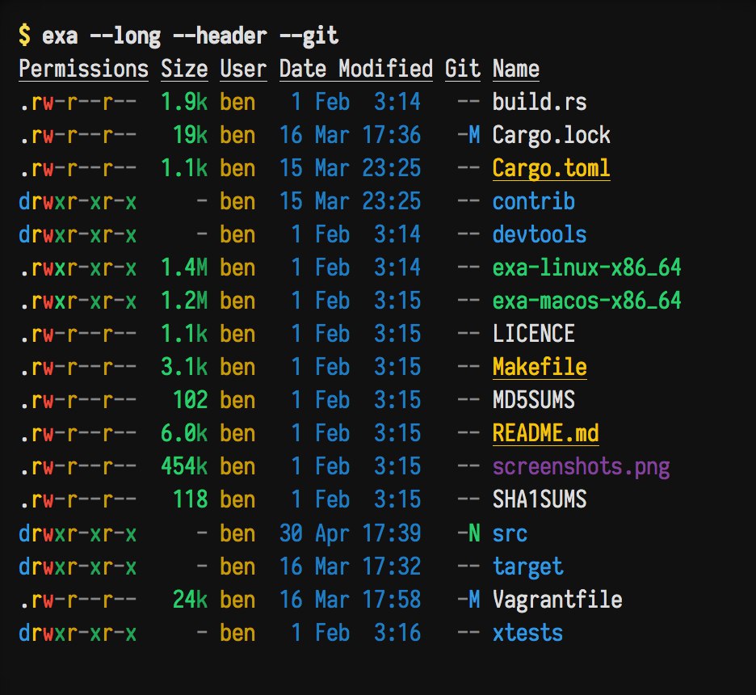Screen dimensions: 756x695
Task: Select the MD5SUMS file name
Action: click(x=533, y=400)
